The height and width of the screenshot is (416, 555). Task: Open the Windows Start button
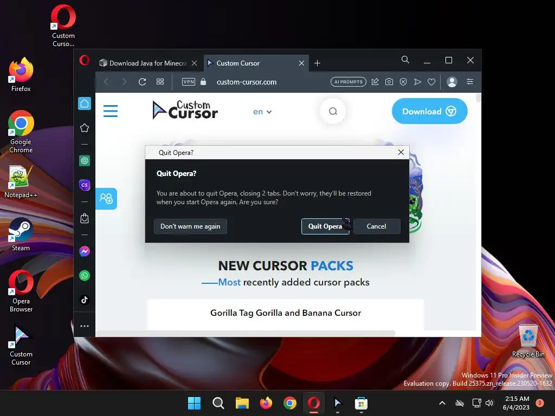(195, 403)
